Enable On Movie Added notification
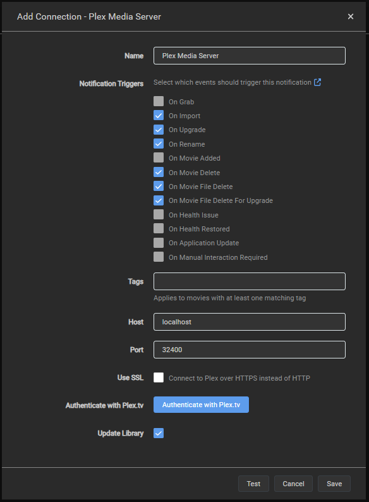 159,157
